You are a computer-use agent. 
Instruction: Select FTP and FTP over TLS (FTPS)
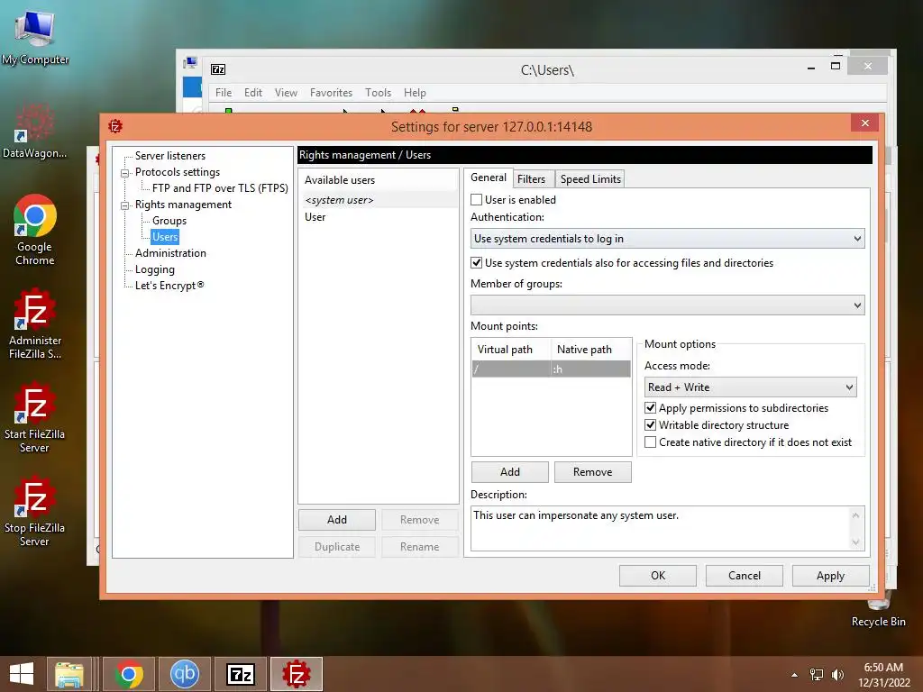(220, 188)
